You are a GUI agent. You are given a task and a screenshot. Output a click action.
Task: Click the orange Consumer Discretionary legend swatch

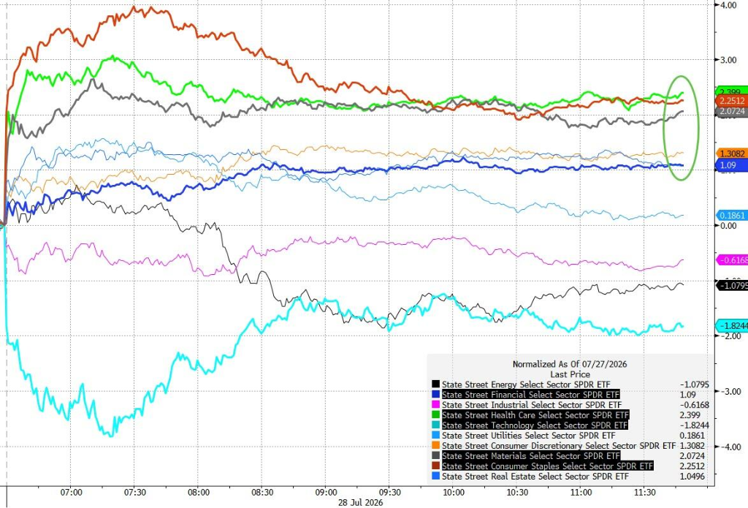(435, 446)
